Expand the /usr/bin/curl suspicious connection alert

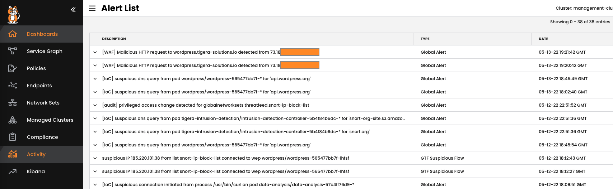[x=95, y=185]
